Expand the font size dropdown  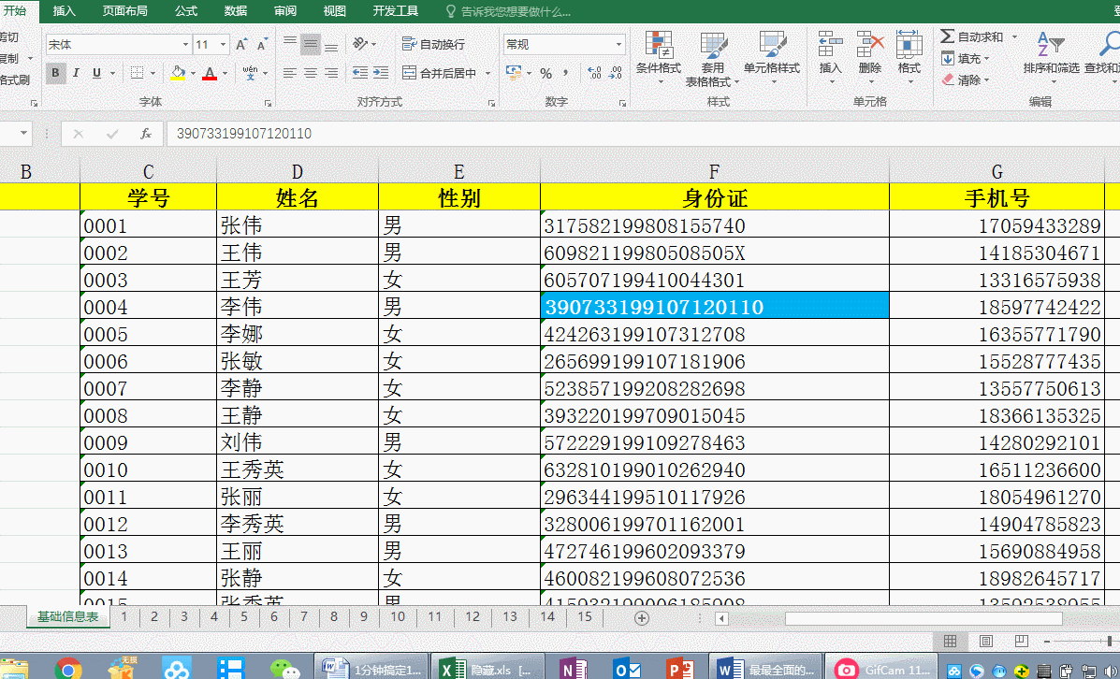pyautogui.click(x=224, y=45)
